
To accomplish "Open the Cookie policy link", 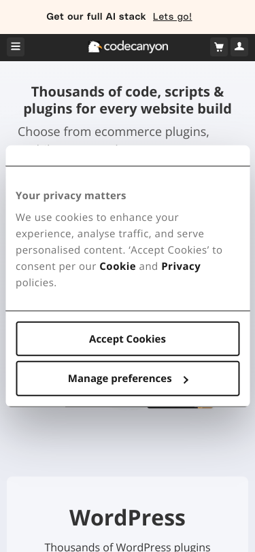I will (118, 266).
